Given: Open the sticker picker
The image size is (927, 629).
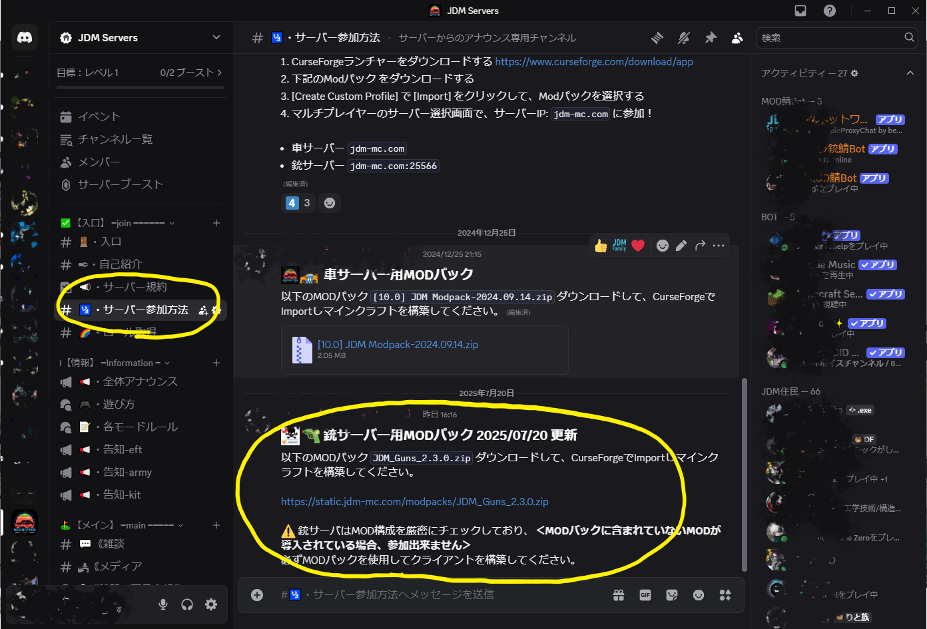Looking at the screenshot, I should (x=672, y=595).
